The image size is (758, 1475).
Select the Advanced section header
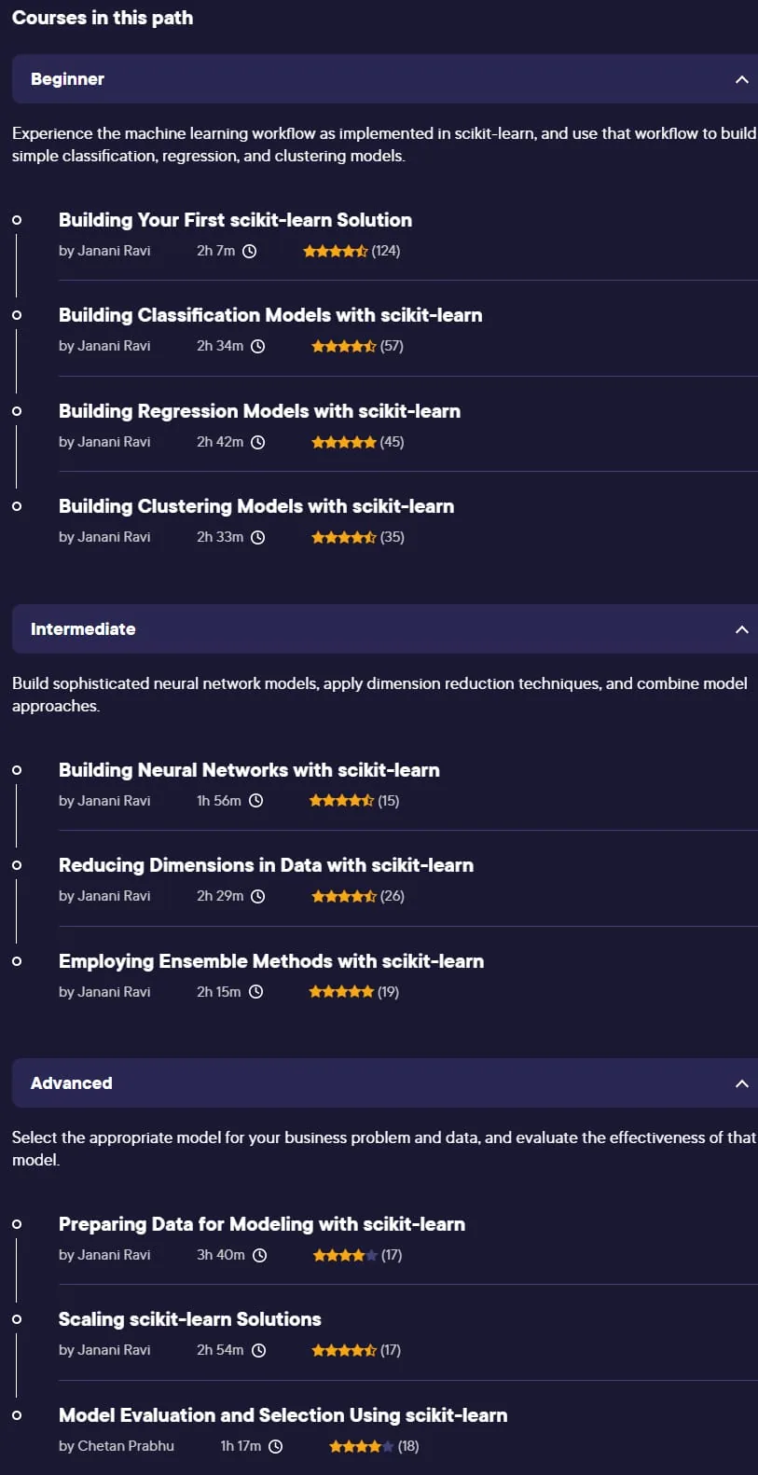(384, 1083)
